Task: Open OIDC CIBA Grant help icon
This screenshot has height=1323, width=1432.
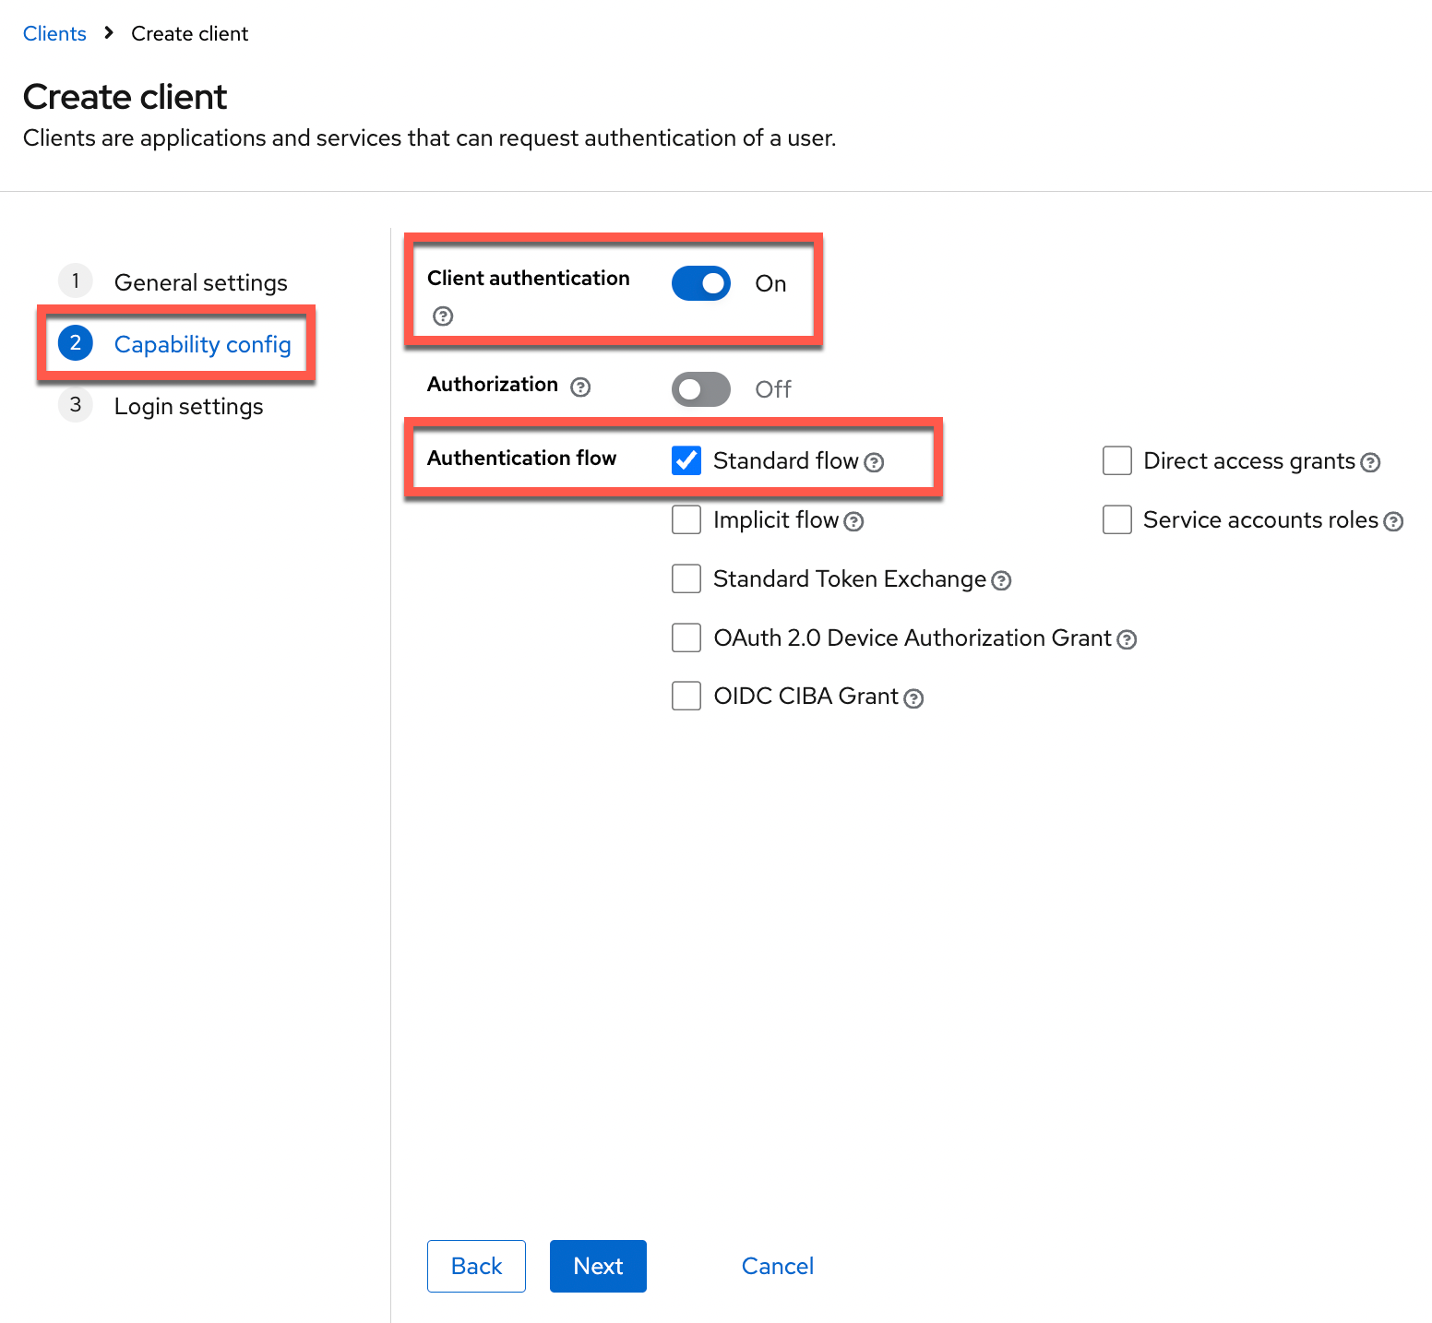Action: [x=913, y=698]
